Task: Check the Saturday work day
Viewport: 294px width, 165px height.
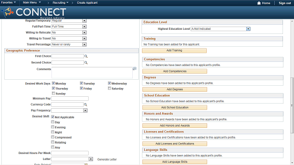Action: click(109, 88)
